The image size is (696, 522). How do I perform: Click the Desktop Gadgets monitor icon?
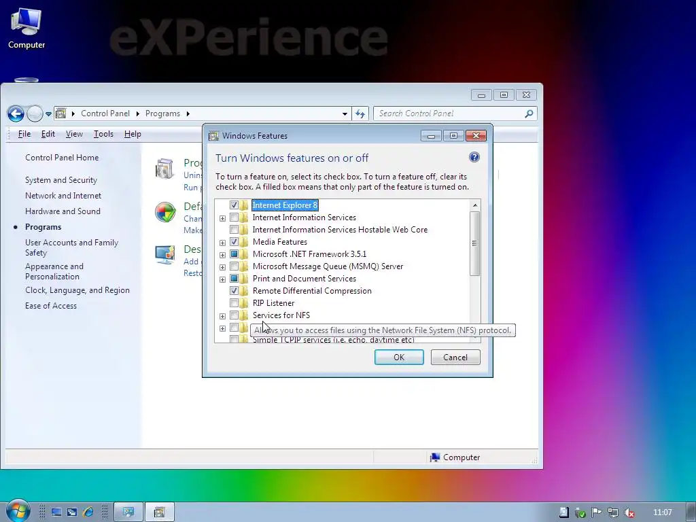point(165,255)
